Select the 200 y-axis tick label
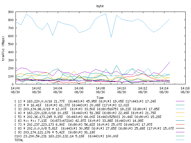 (11, 68)
